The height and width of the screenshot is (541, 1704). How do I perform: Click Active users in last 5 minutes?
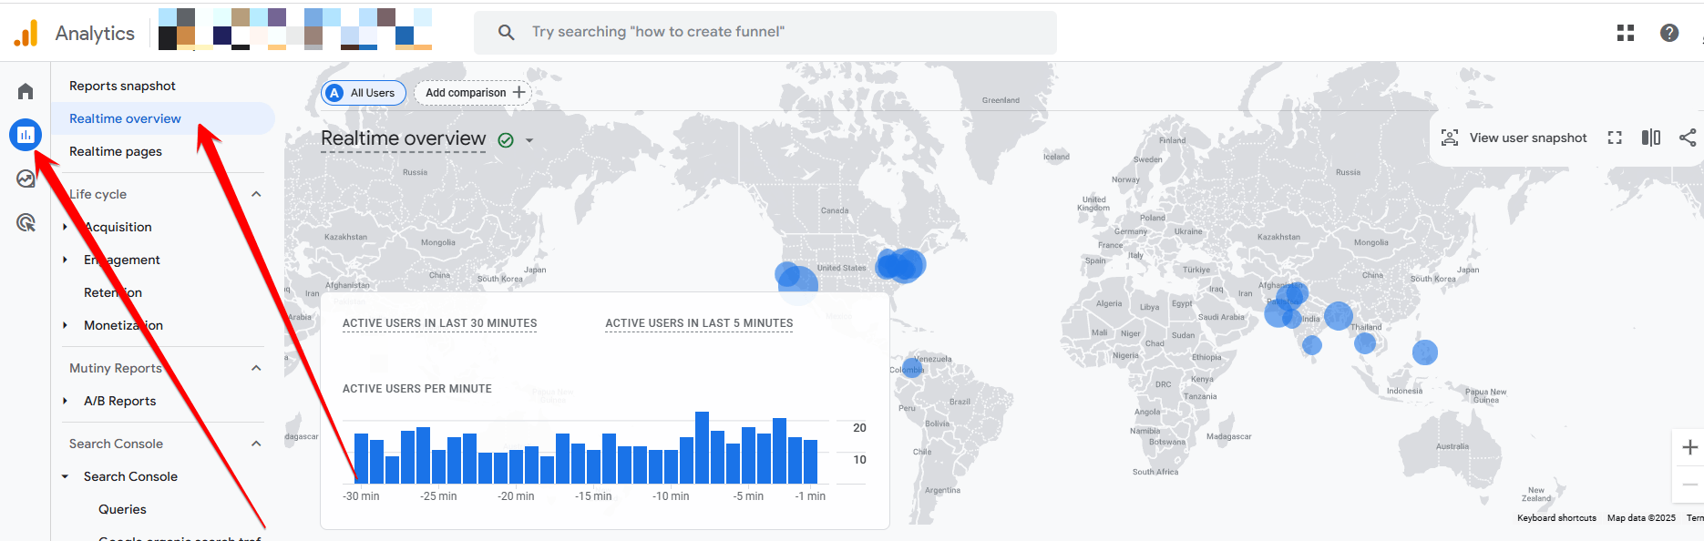coord(699,323)
